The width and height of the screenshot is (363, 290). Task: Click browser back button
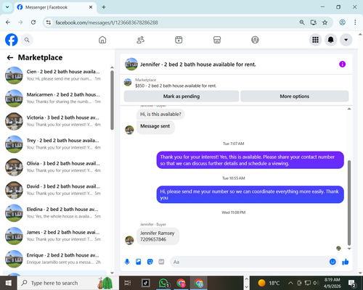(8, 22)
